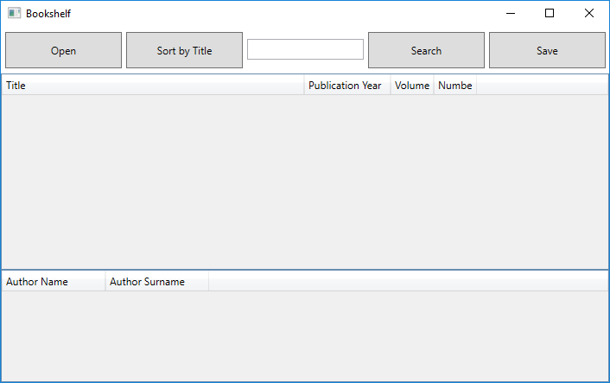Click the Search button

coord(426,50)
